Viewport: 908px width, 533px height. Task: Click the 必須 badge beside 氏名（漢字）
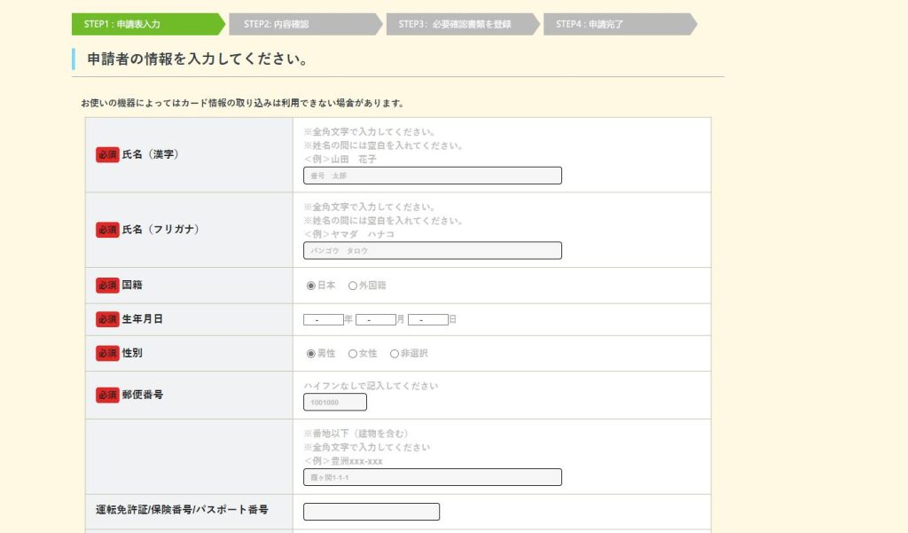click(107, 154)
